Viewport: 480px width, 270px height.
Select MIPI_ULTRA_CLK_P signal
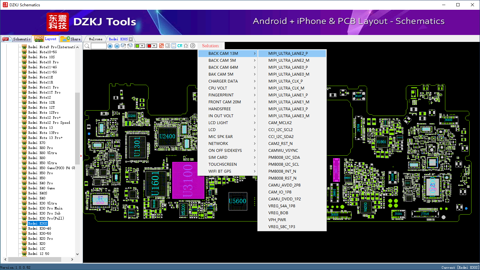[285, 81]
